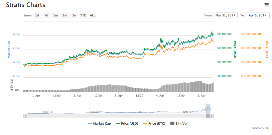Click the 24h Vol axis title
272x135 pixels.
(12, 84)
